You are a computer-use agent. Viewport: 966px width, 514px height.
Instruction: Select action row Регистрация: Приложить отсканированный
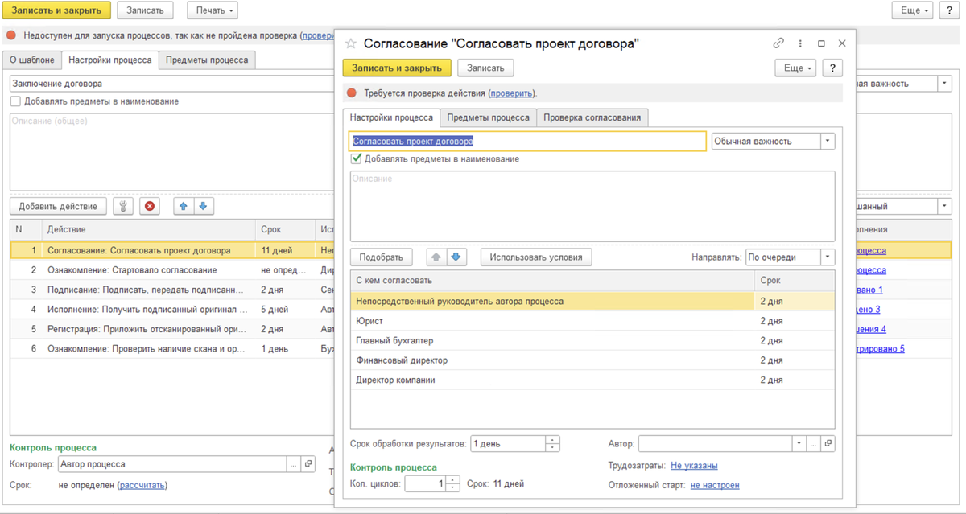coord(172,329)
